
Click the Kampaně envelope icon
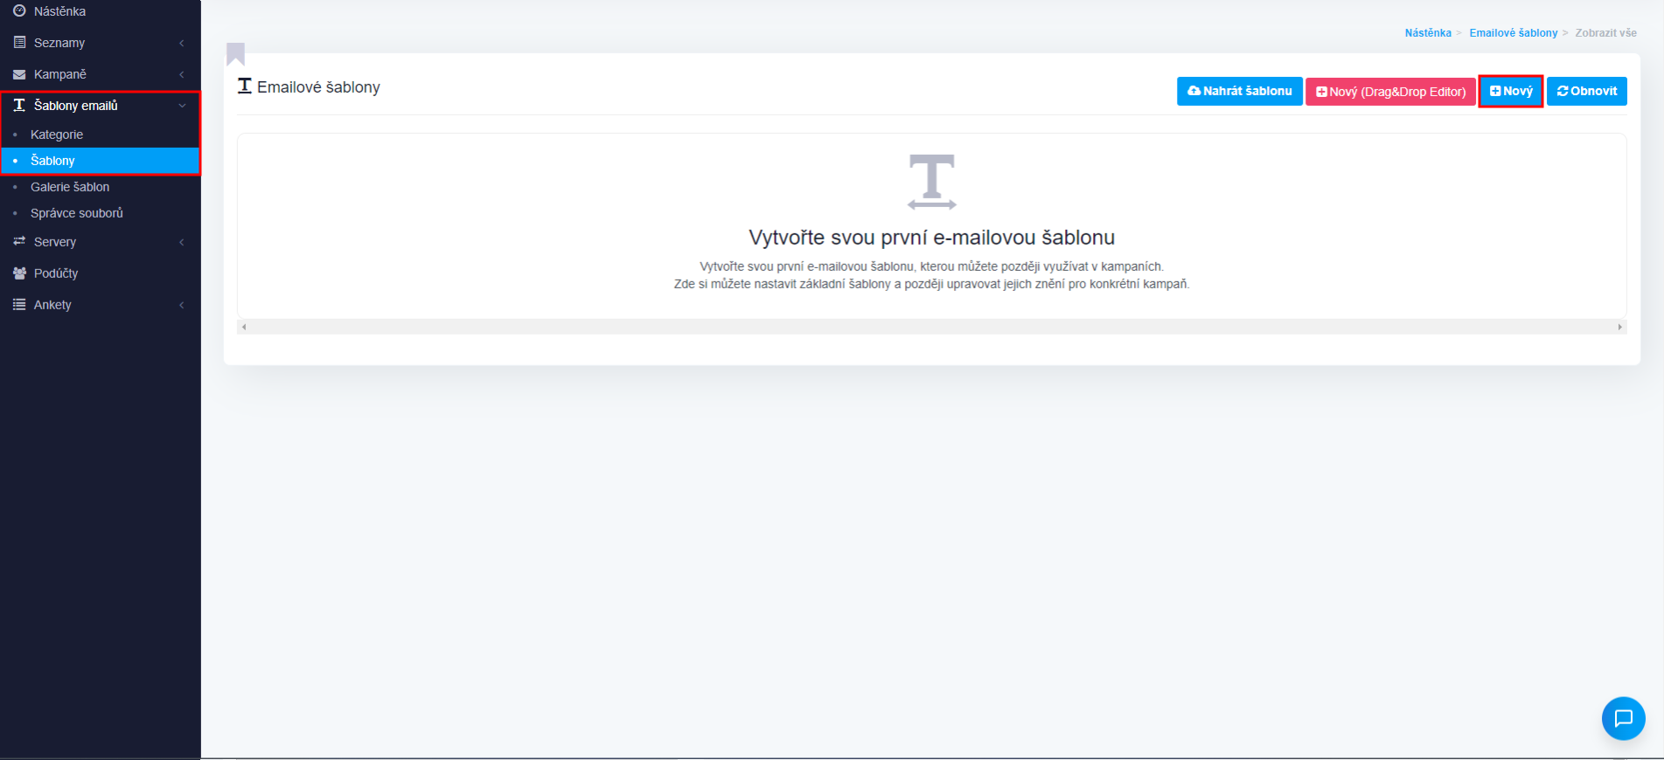19,74
